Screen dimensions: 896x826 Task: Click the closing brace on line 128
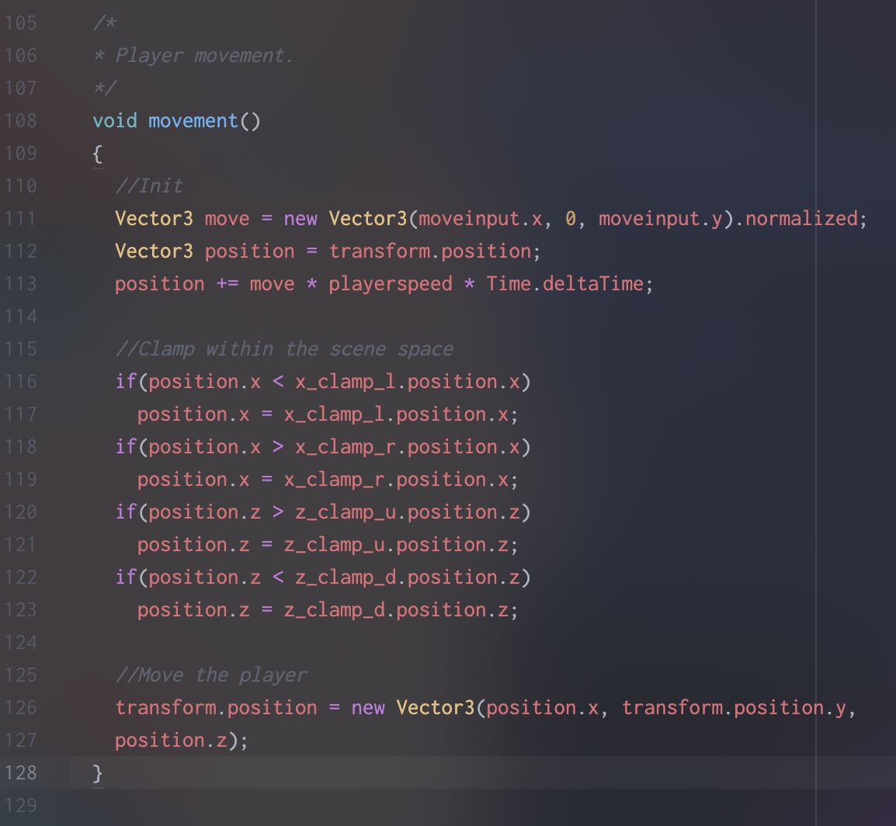pos(96,772)
